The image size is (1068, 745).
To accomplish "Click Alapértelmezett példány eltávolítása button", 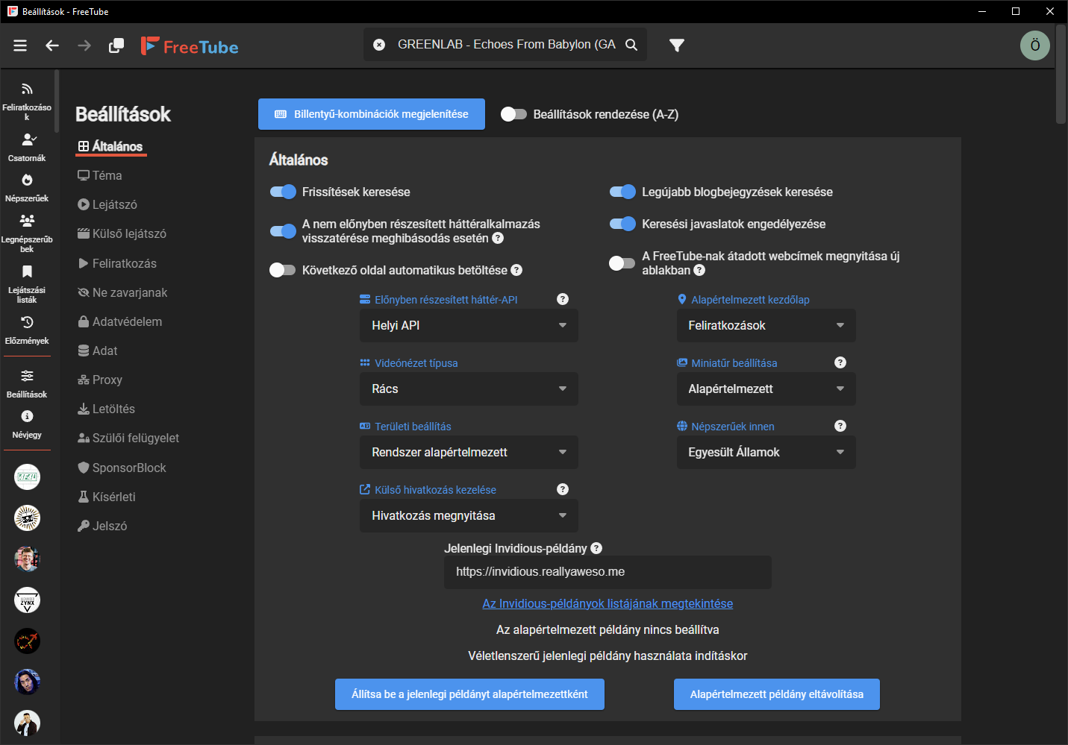I will click(x=777, y=694).
